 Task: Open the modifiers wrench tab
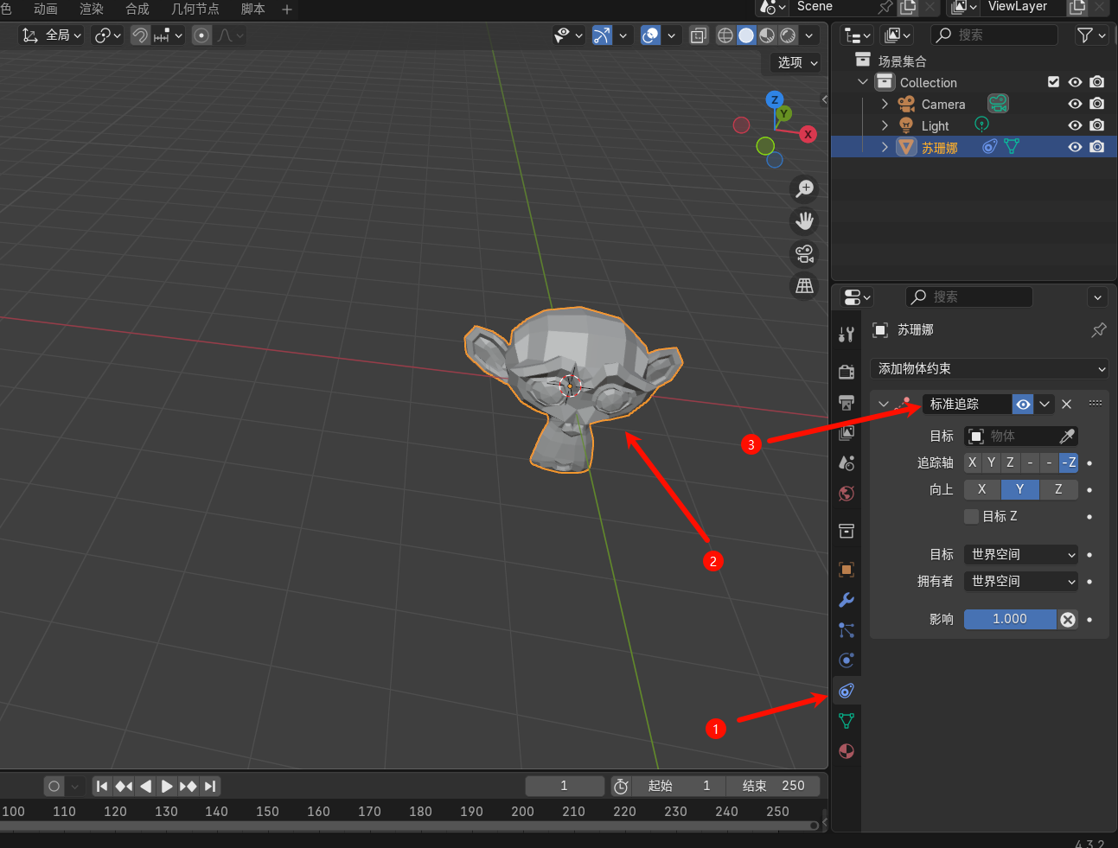pos(846,600)
